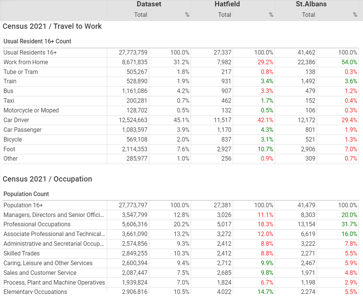Select the 8,671,835 Dataset total cell
The image size is (363, 298).
point(133,62)
